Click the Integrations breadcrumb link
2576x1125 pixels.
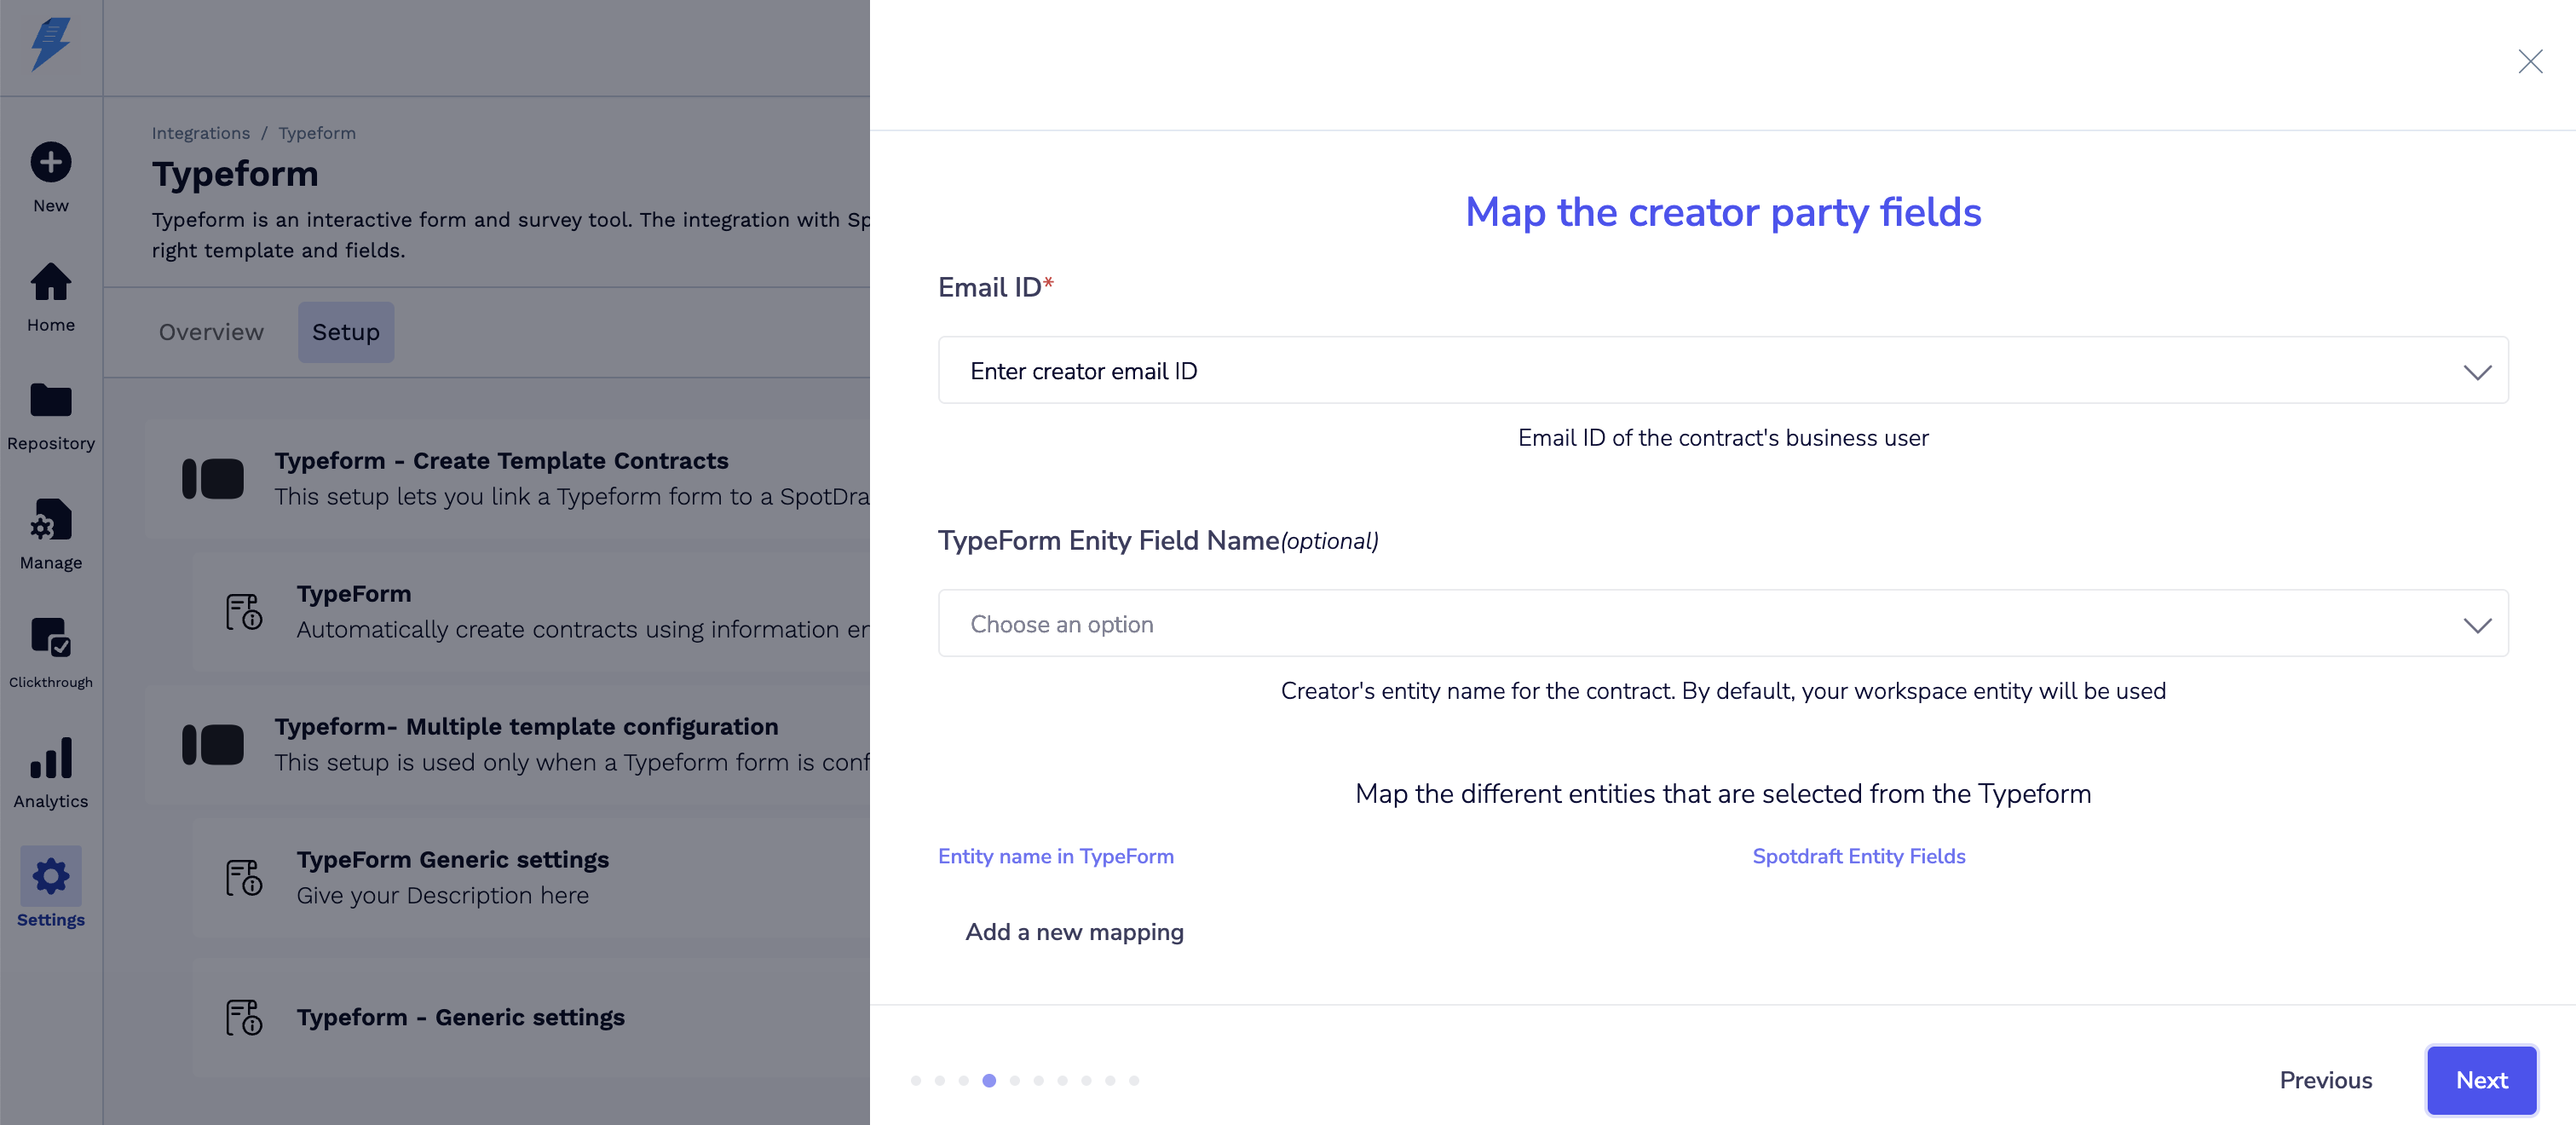[x=200, y=133]
